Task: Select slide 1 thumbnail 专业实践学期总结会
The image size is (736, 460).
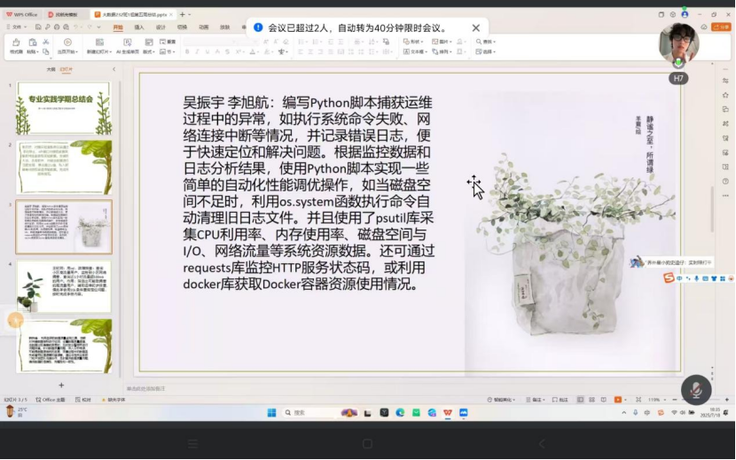Action: 64,108
